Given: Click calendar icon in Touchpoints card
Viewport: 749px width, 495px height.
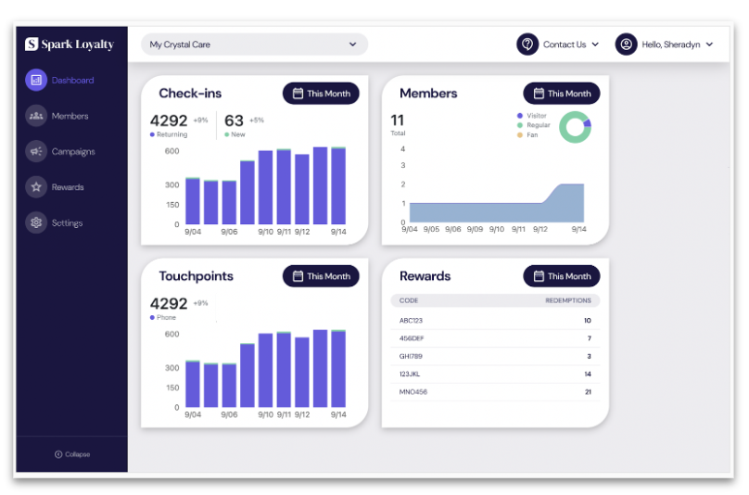Looking at the screenshot, I should pos(298,276).
